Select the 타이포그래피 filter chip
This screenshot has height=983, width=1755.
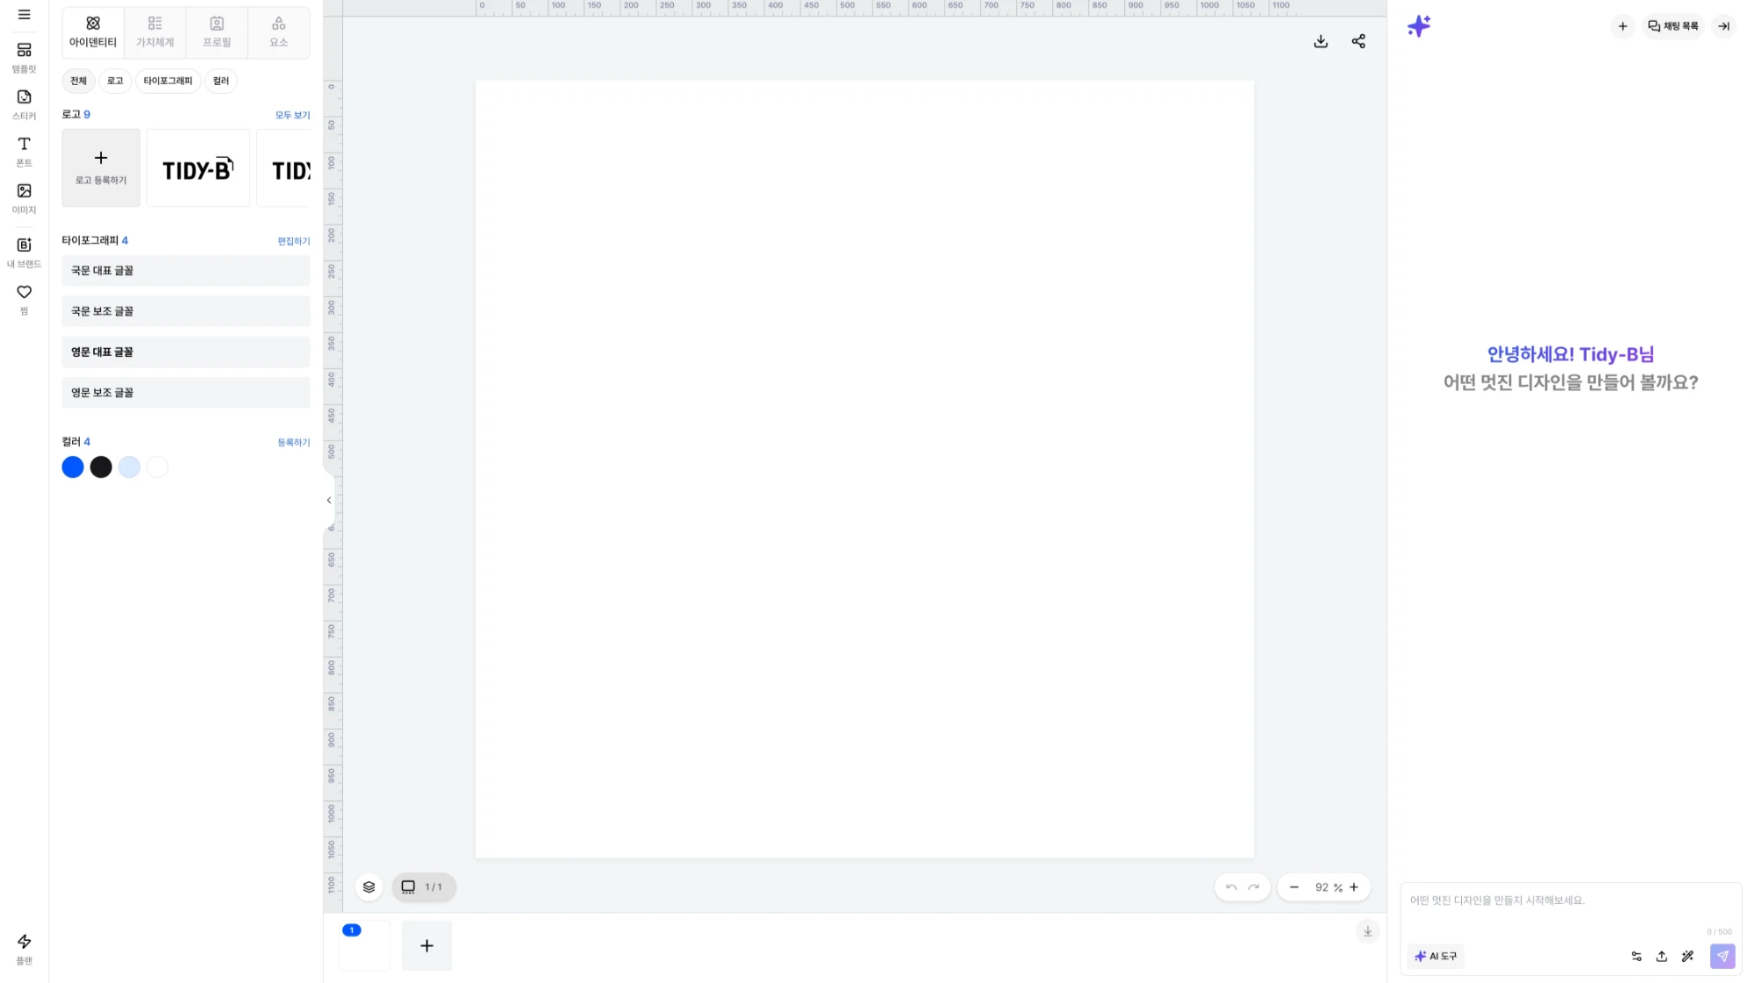coord(168,81)
